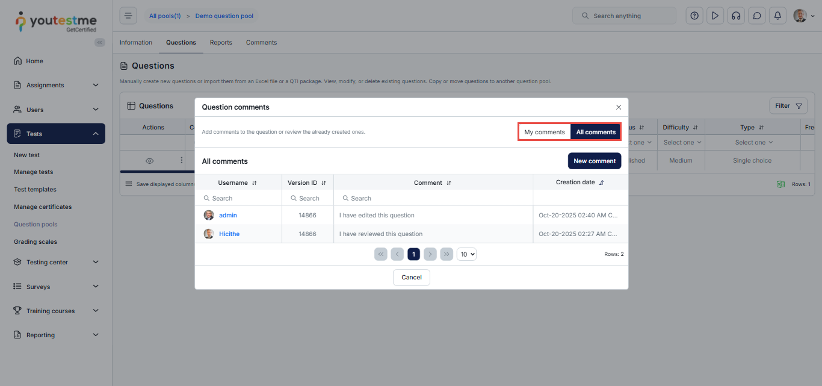
Task: Click the help question mark icon
Action: click(694, 16)
